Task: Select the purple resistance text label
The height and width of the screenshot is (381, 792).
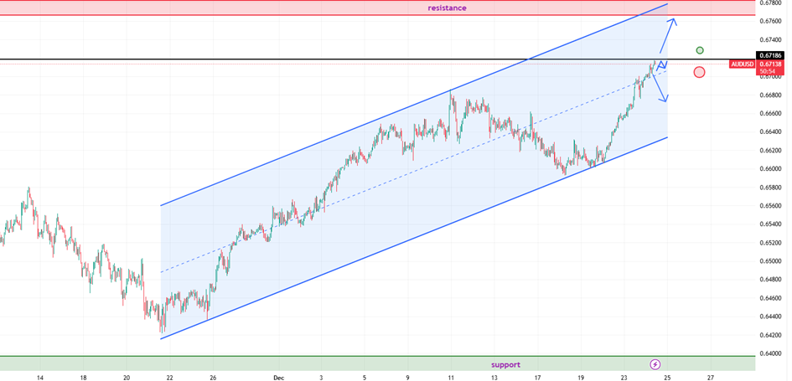Action: click(x=447, y=8)
